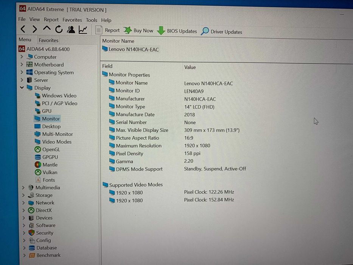Click the Operating System Windows icon

[x=29, y=72]
